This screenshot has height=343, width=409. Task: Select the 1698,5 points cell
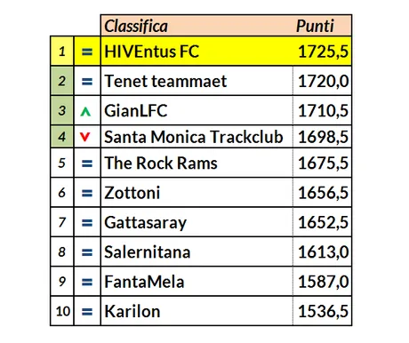[322, 137]
